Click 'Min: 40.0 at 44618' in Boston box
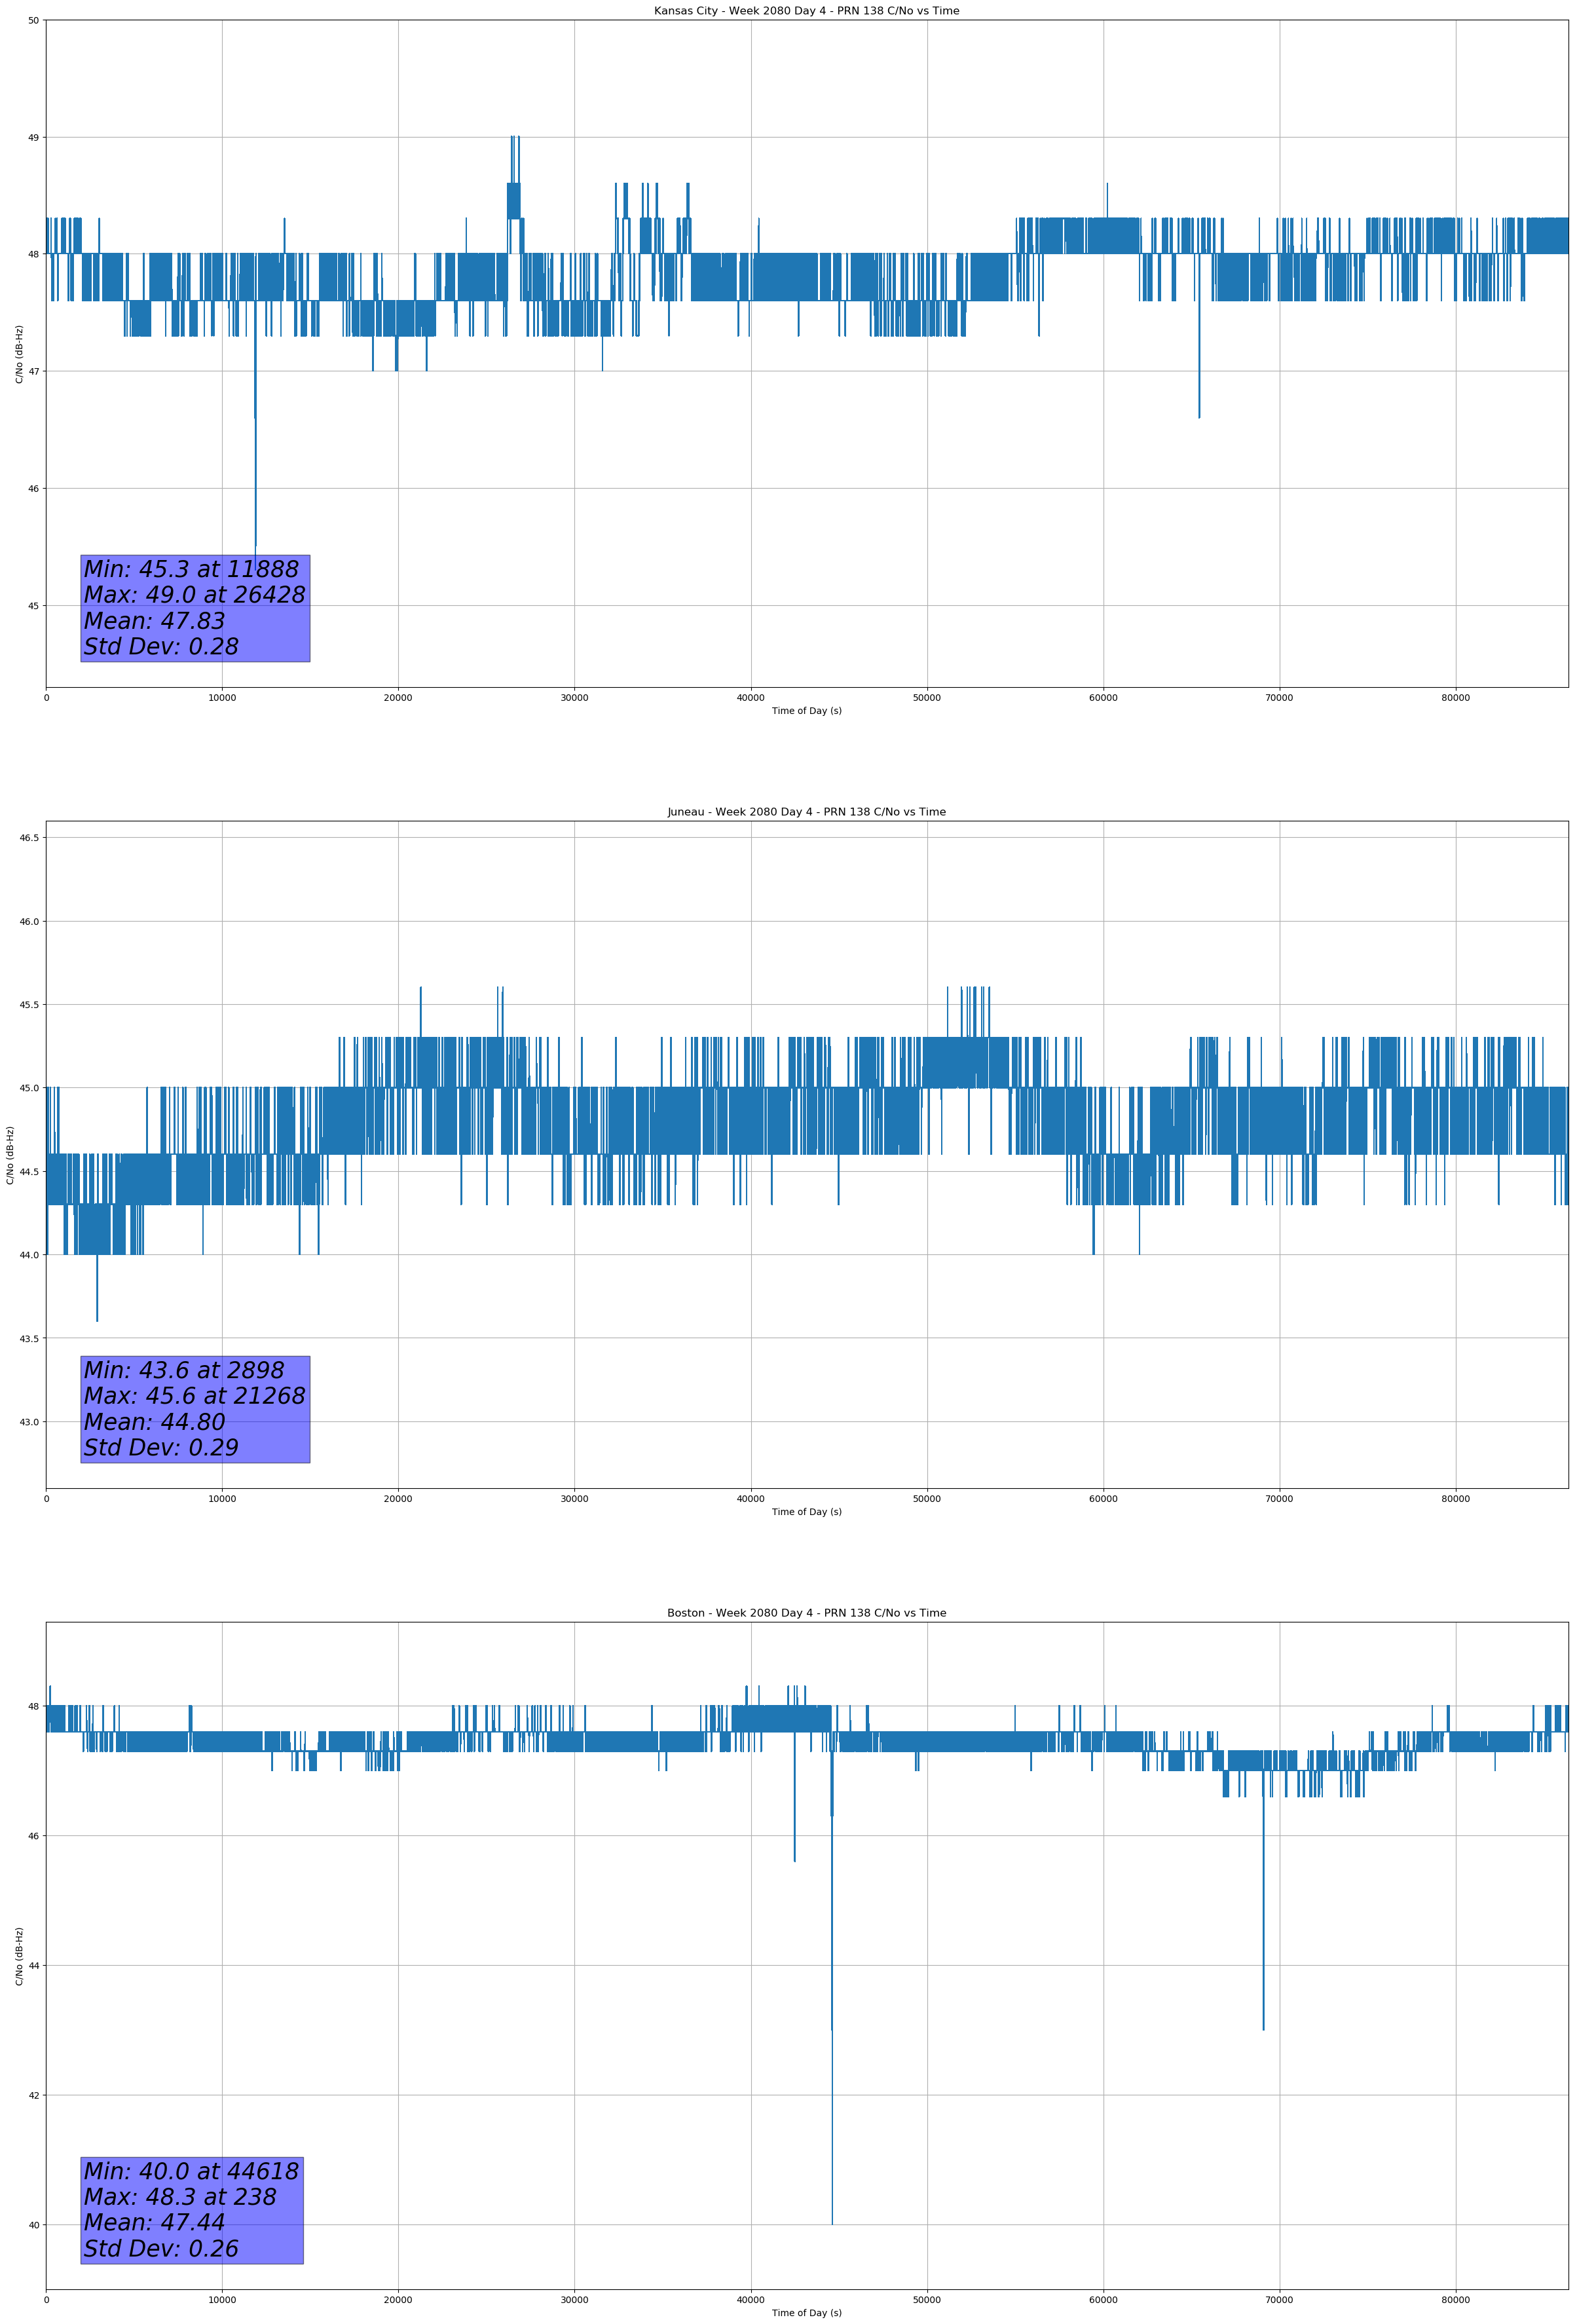The width and height of the screenshot is (1577, 2324). coord(191,2172)
